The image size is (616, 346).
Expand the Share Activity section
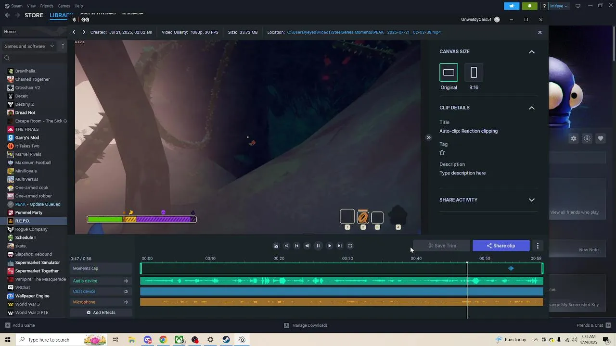tap(532, 200)
